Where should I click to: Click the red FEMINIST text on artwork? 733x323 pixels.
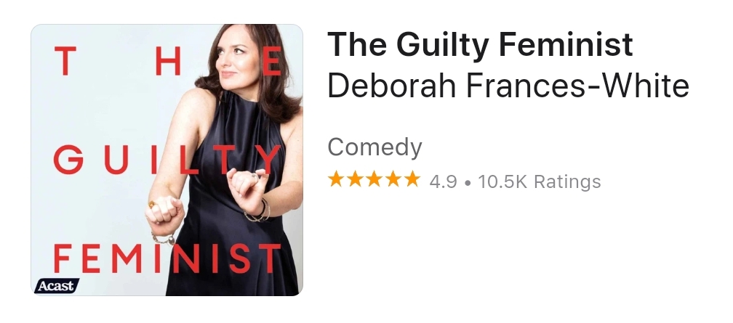(x=167, y=258)
